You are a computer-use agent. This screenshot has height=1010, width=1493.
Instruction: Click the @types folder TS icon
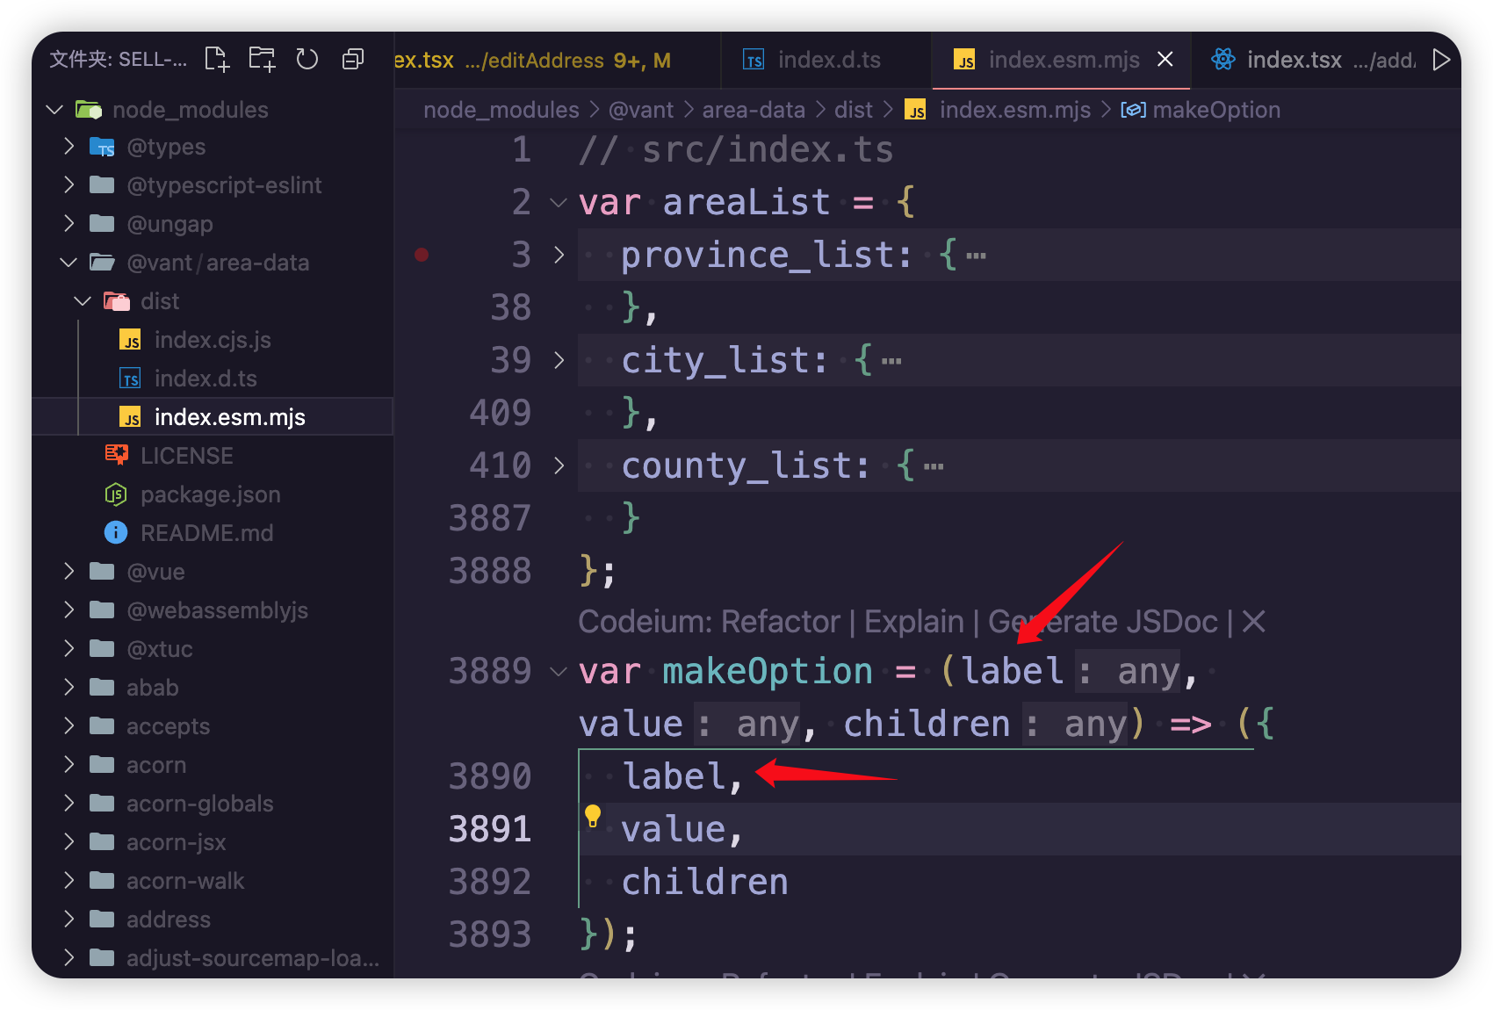102,147
